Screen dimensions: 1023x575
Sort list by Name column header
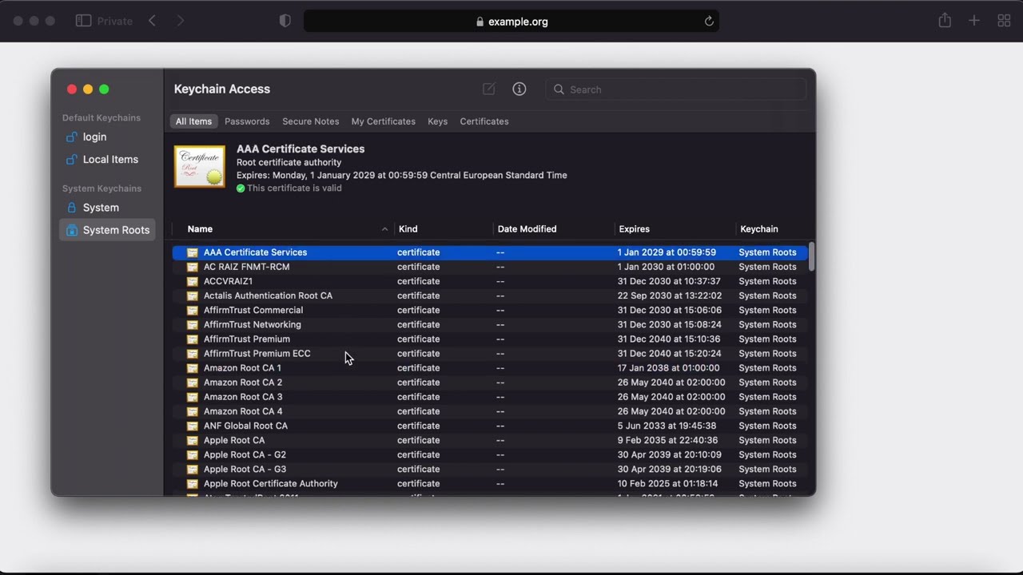(200, 229)
